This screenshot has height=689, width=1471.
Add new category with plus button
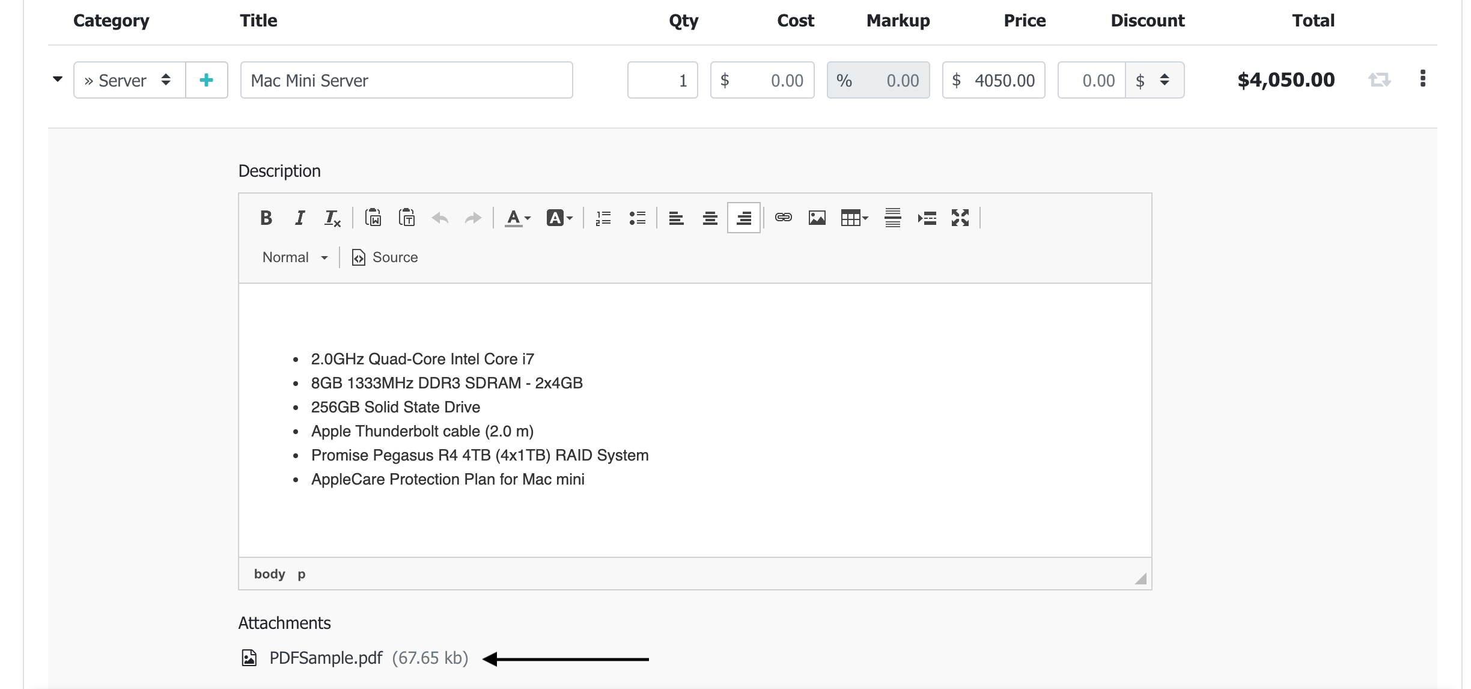[207, 80]
